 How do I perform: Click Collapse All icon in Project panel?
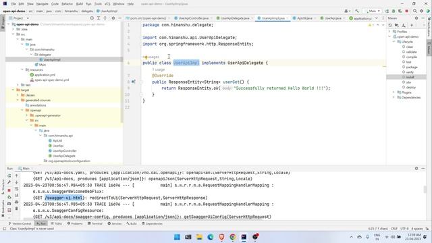coord(105,18)
